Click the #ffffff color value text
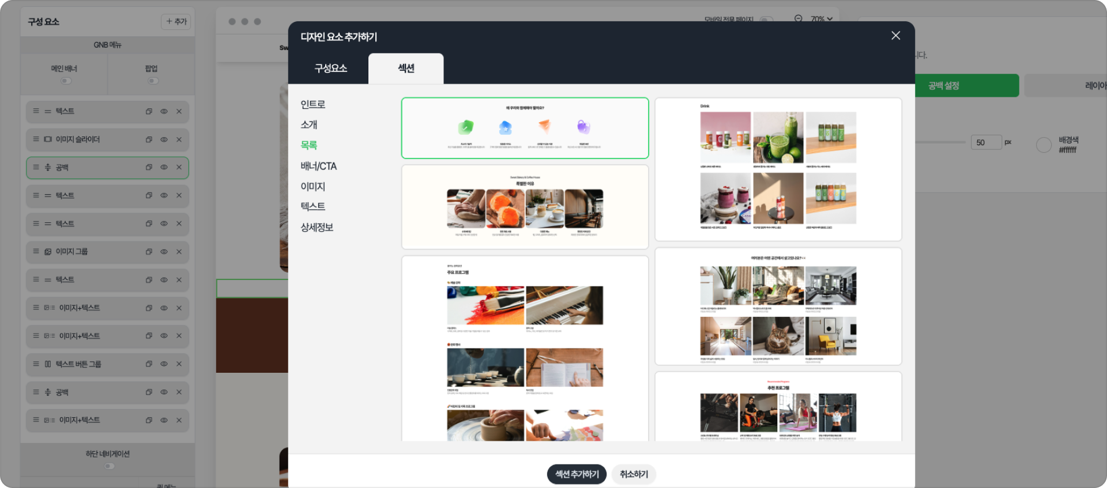 (x=1067, y=150)
